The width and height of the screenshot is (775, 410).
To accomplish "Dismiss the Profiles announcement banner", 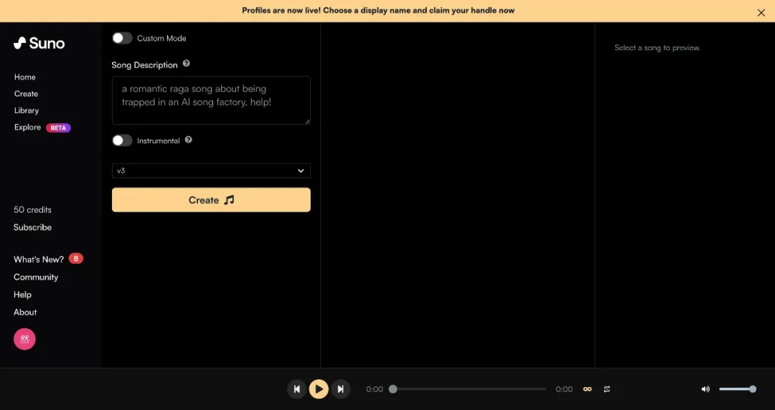I will (x=761, y=12).
